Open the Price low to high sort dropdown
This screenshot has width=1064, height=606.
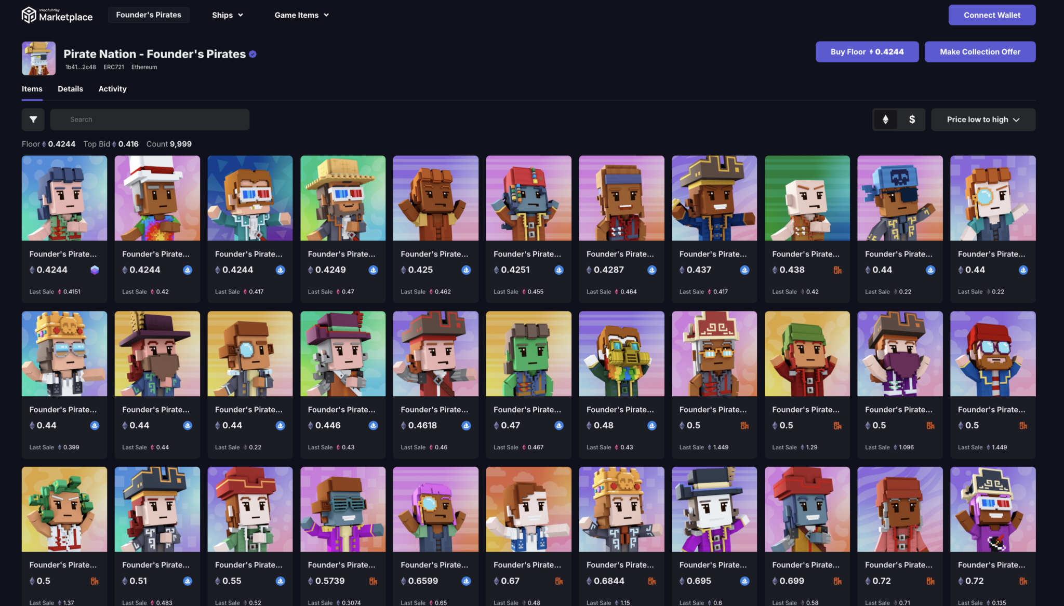point(983,119)
